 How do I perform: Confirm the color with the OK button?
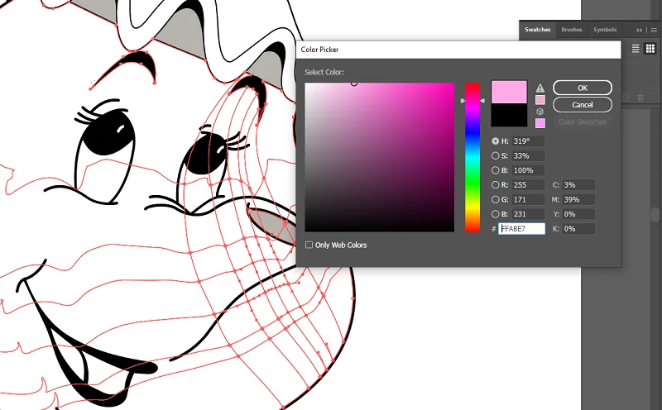[583, 88]
